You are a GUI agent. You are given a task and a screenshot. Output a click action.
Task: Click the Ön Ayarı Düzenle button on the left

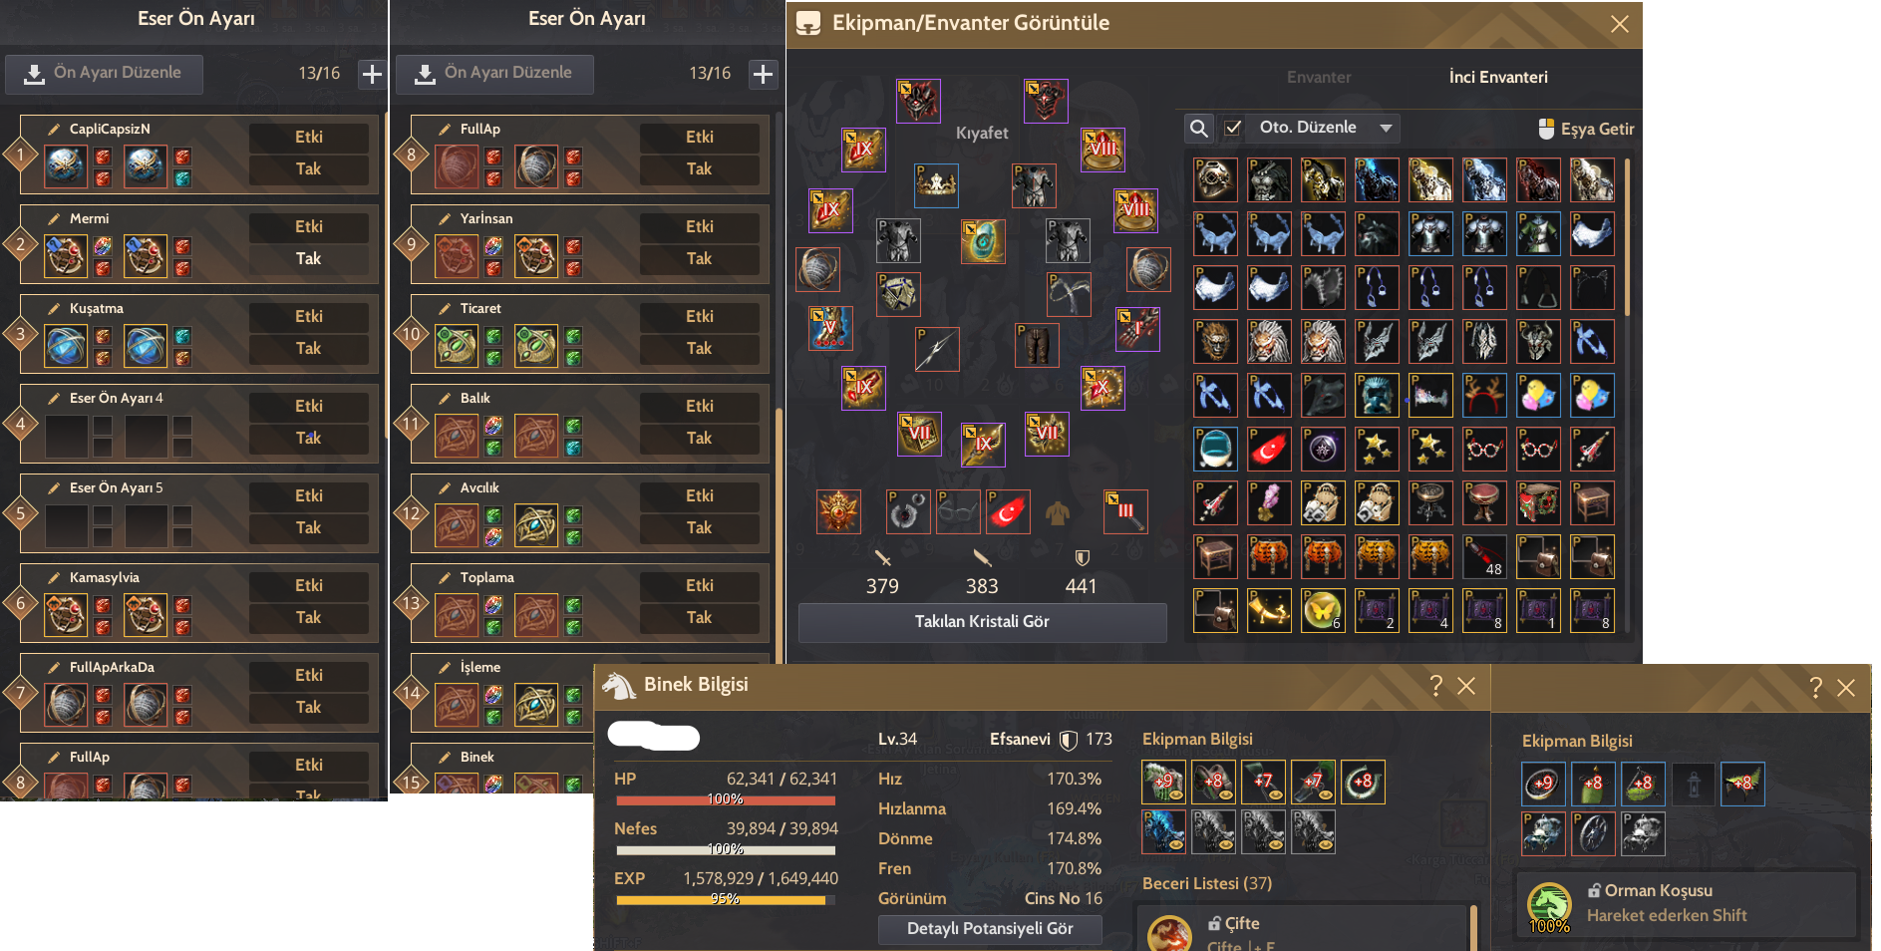pos(104,74)
